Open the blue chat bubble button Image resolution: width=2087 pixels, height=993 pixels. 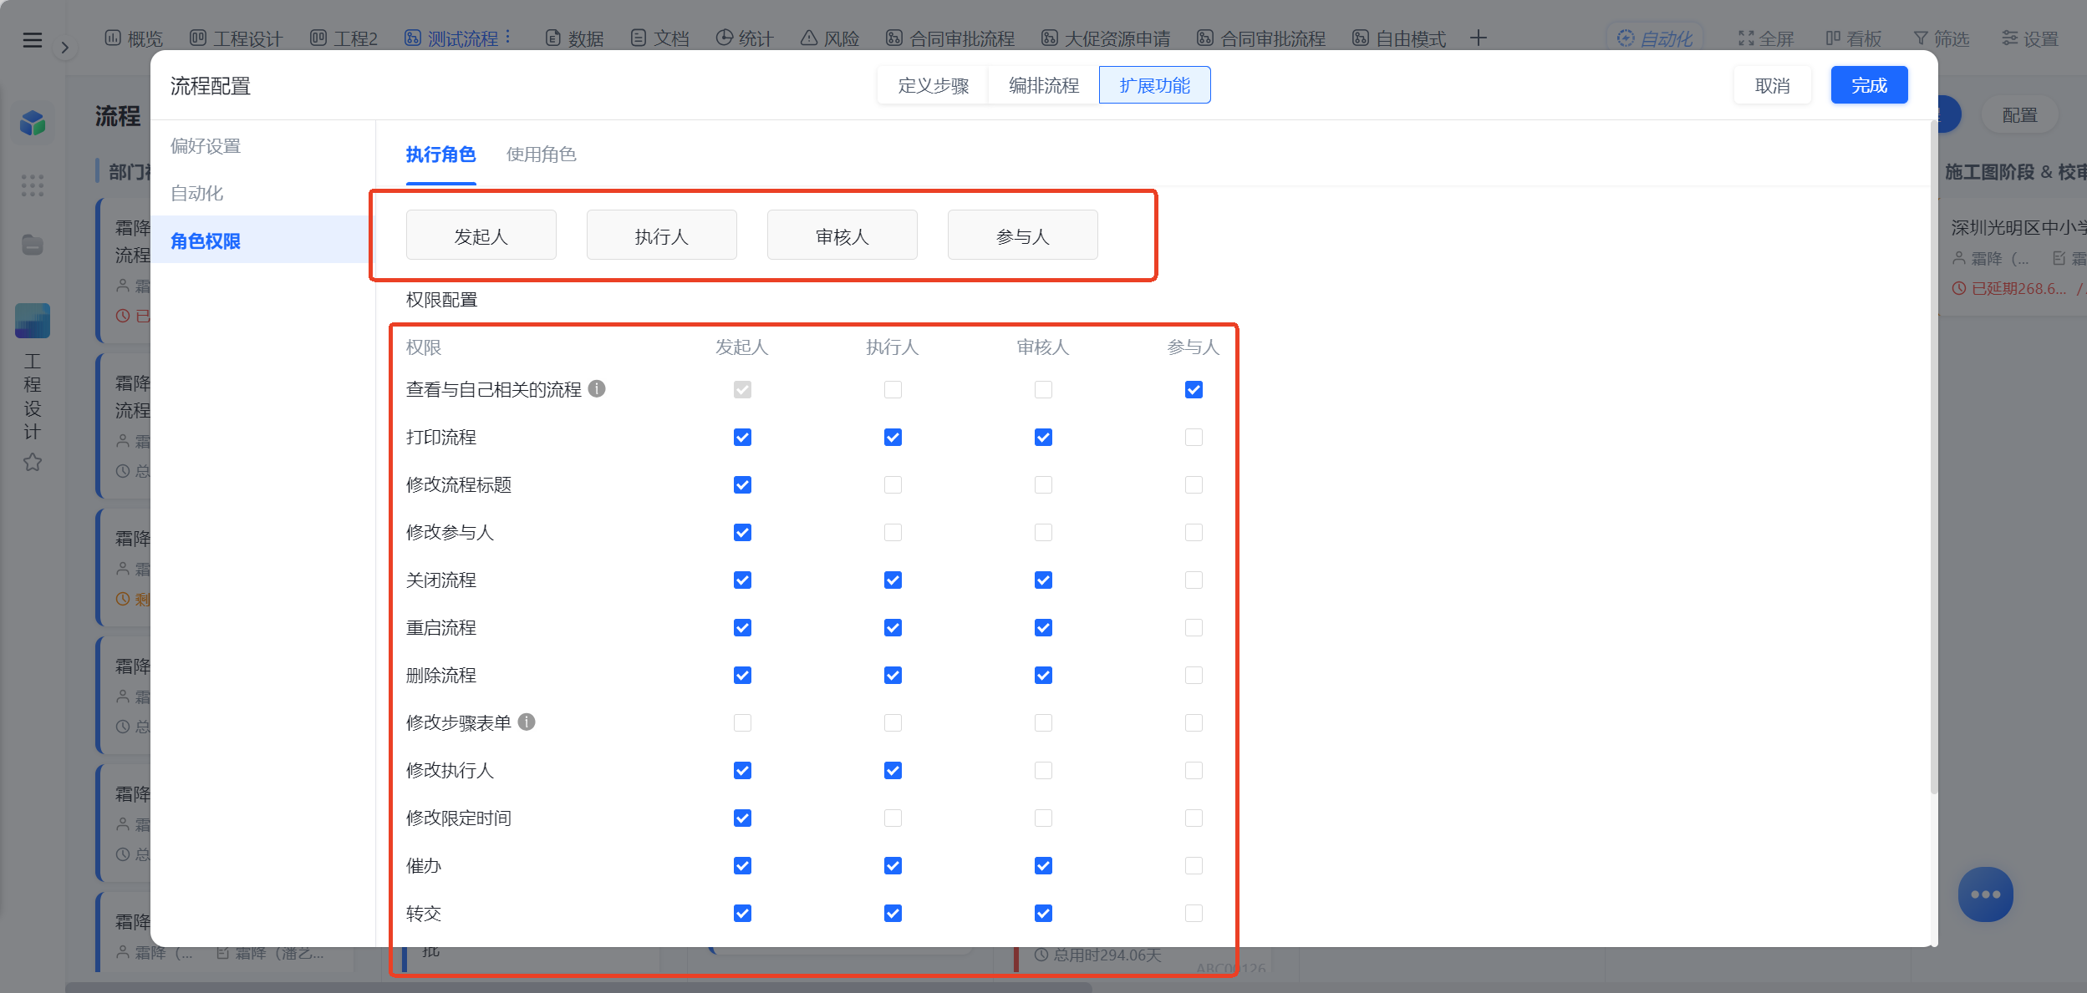(x=1985, y=894)
